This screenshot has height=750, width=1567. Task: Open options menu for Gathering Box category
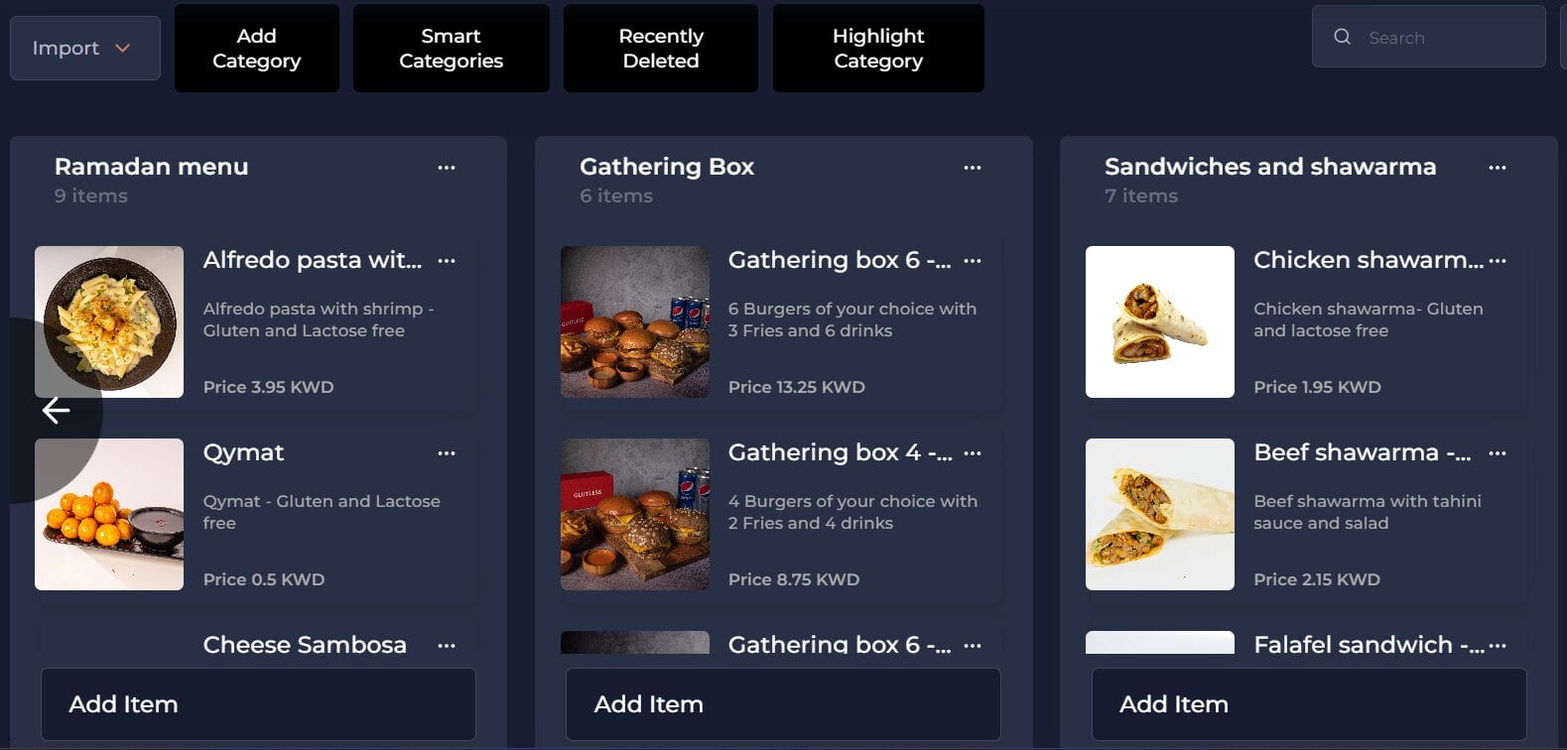[x=972, y=168]
